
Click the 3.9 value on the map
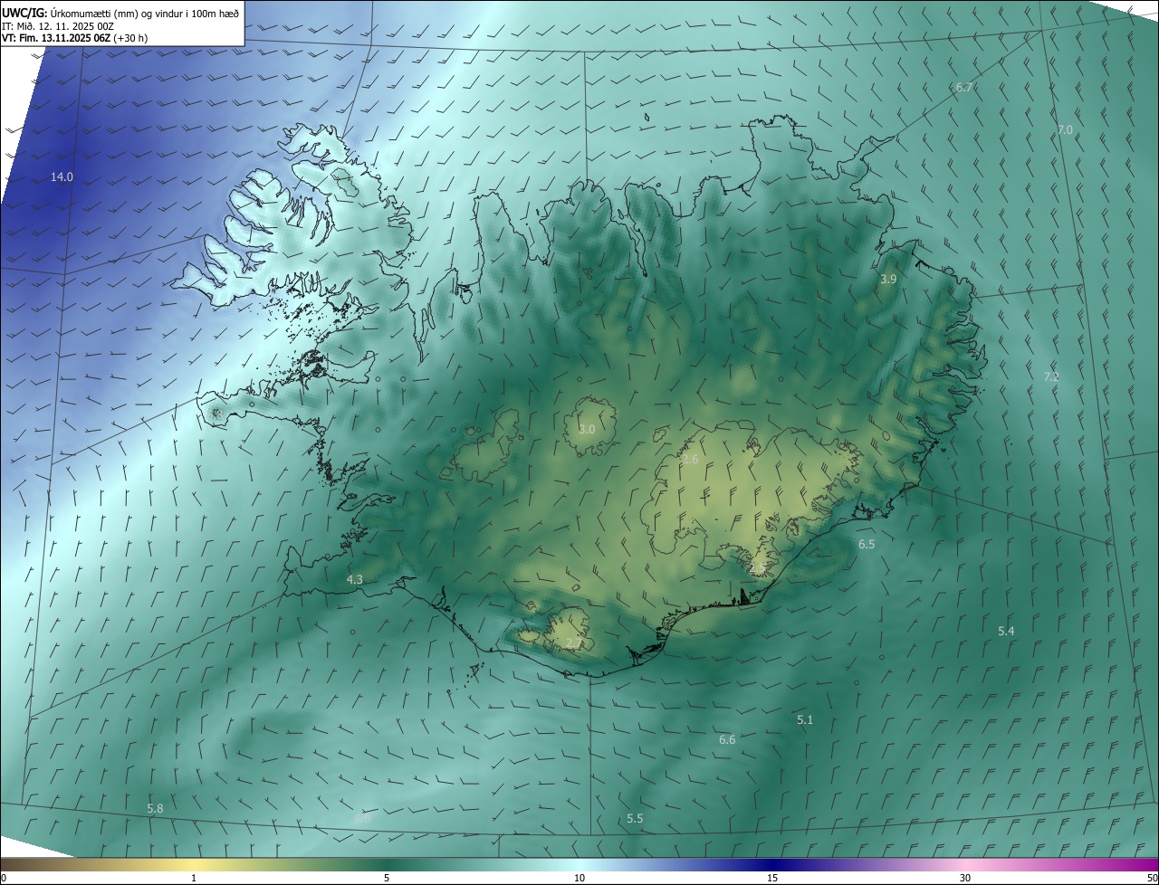coord(888,280)
